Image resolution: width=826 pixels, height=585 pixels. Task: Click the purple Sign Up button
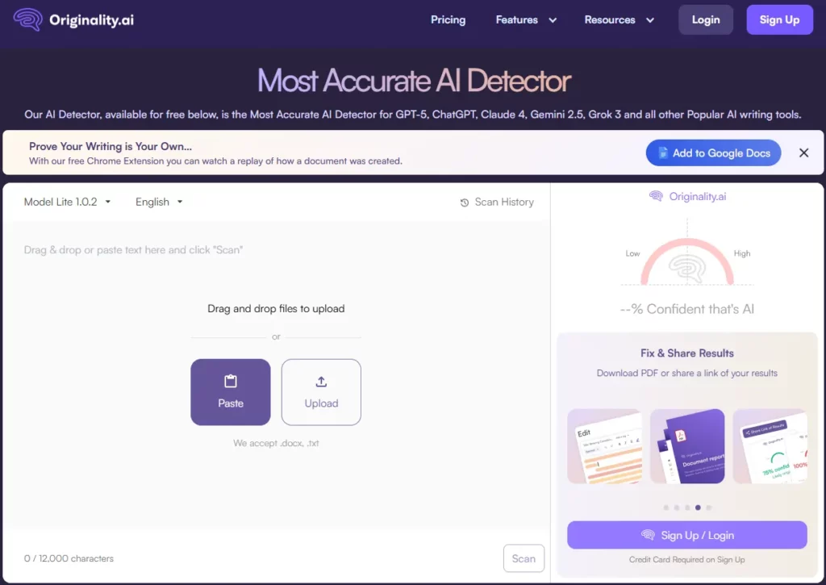pos(779,19)
